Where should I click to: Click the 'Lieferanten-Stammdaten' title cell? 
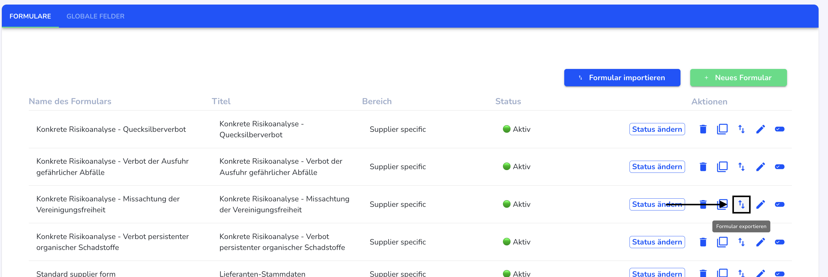coord(262,274)
